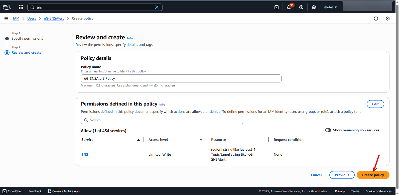Open the Global region dropdown

point(331,7)
